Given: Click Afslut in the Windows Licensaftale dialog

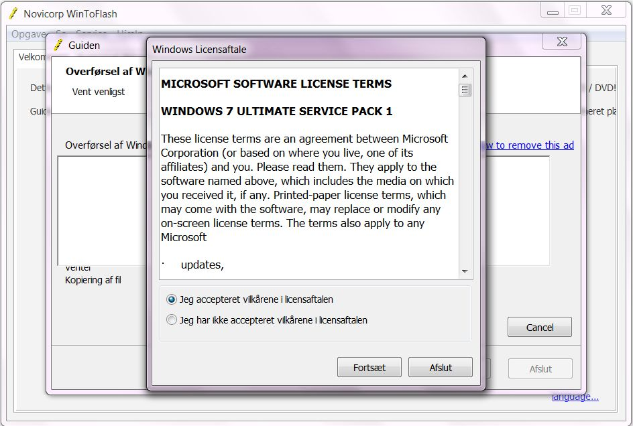Looking at the screenshot, I should coord(440,367).
